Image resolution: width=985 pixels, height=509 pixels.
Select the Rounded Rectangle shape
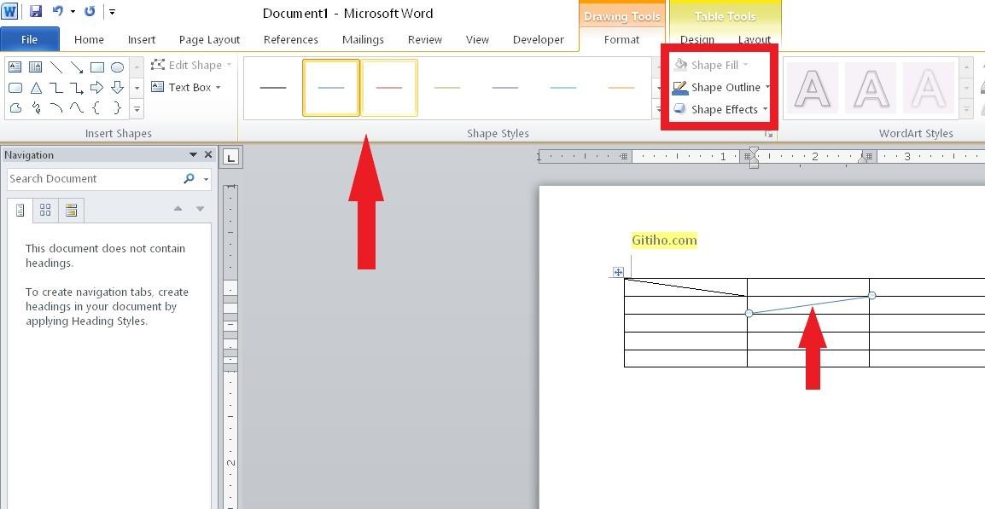(15, 87)
